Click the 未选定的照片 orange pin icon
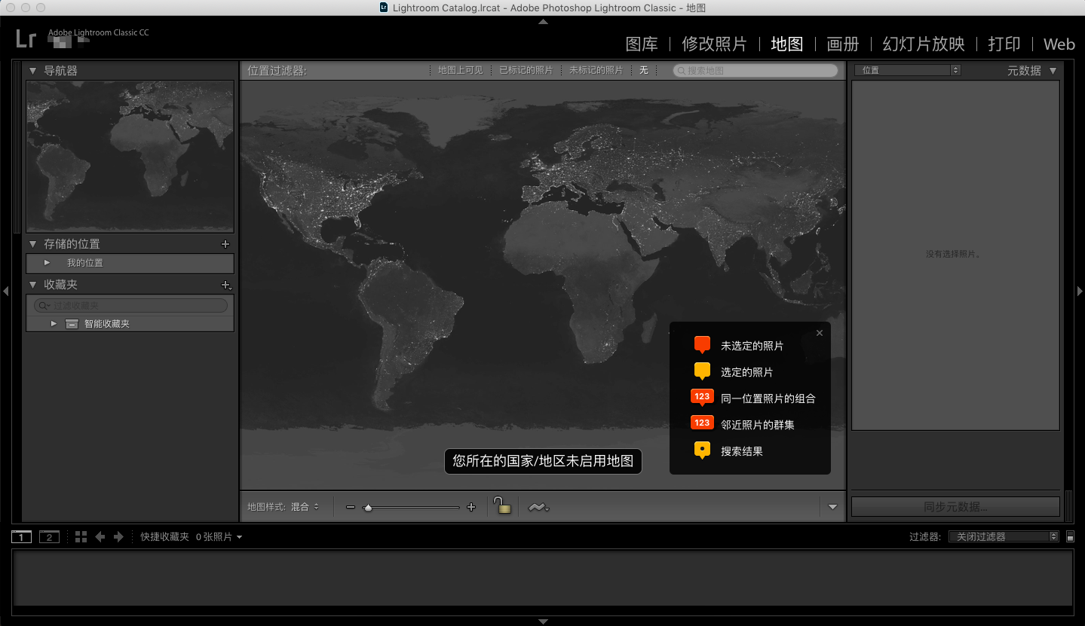This screenshot has height=626, width=1085. coord(702,346)
